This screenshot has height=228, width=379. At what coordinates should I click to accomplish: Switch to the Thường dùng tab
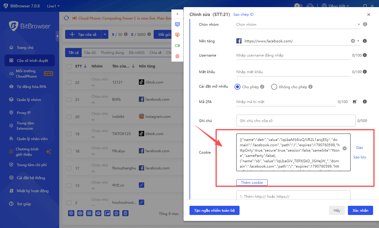pyautogui.click(x=112, y=53)
